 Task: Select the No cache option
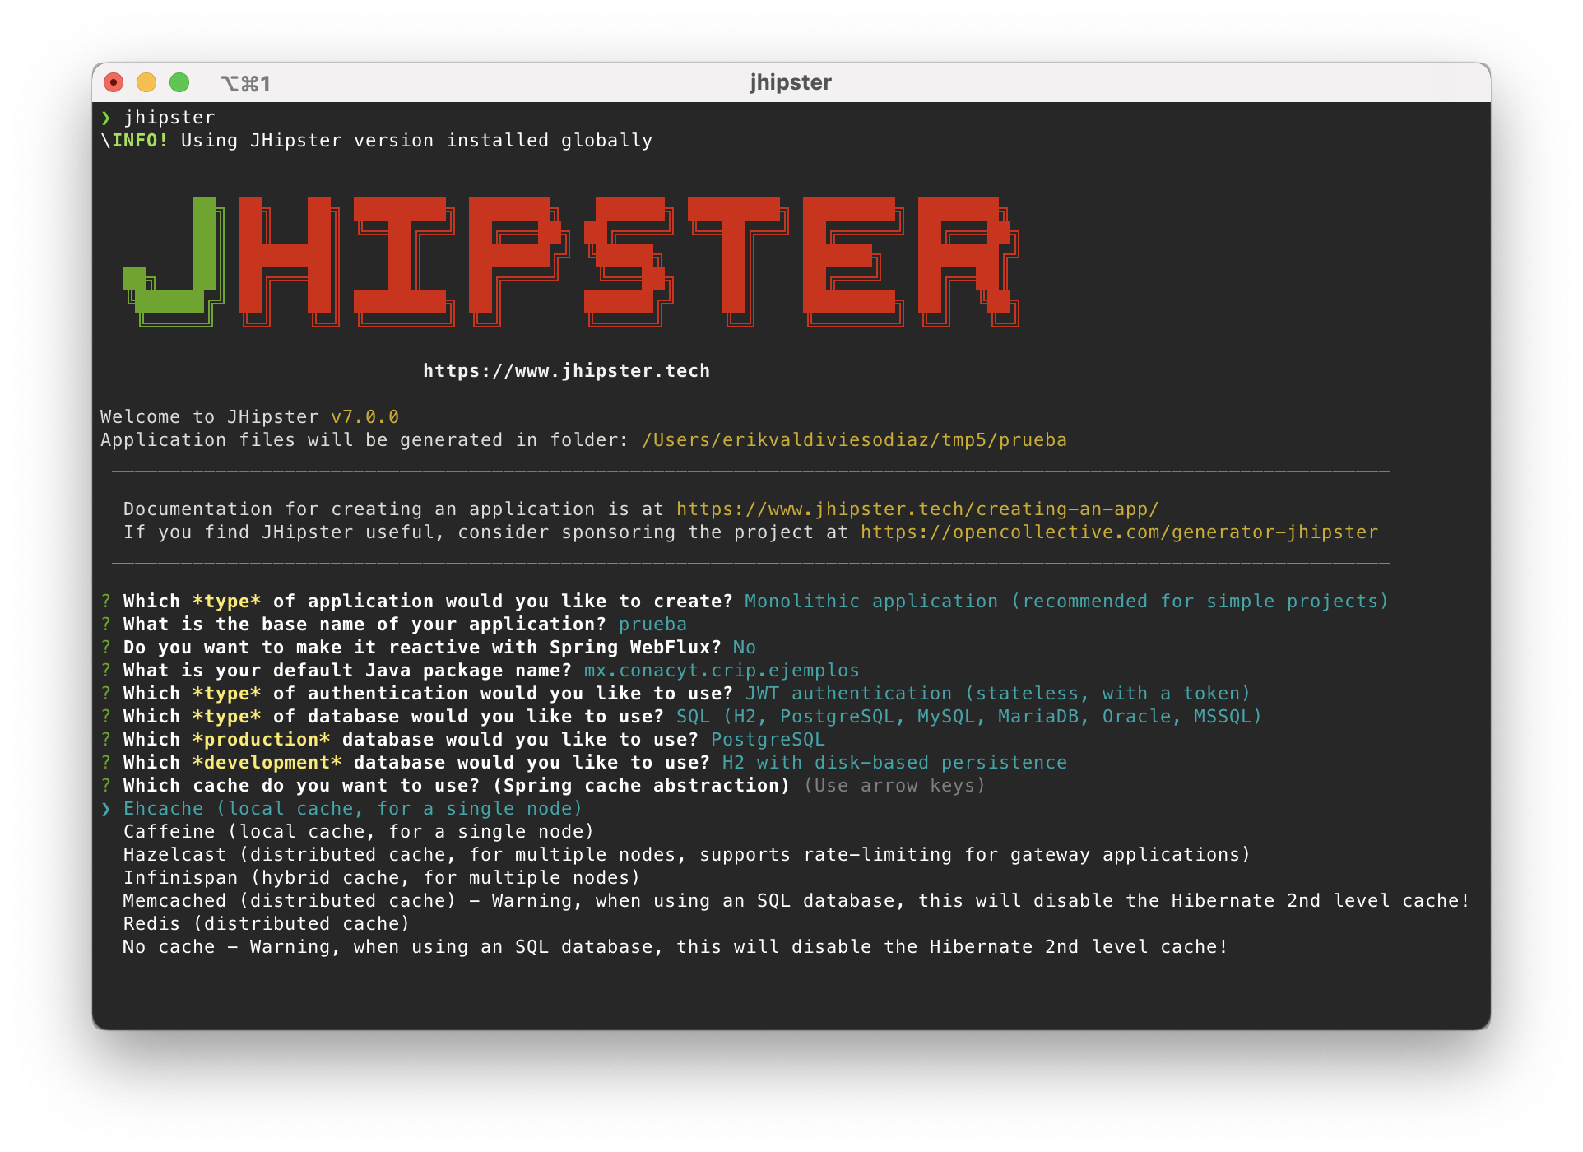pos(675,947)
